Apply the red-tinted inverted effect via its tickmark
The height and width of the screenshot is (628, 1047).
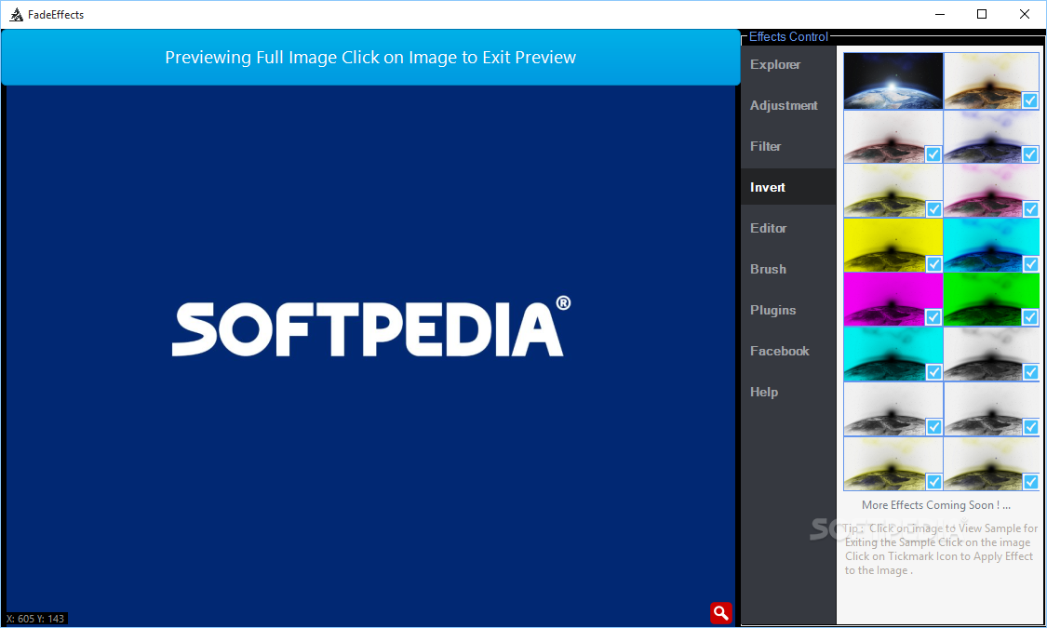tap(933, 154)
